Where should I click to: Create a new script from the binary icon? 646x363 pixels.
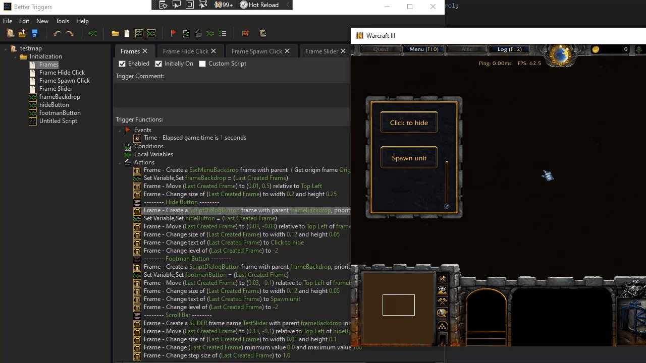point(139,33)
